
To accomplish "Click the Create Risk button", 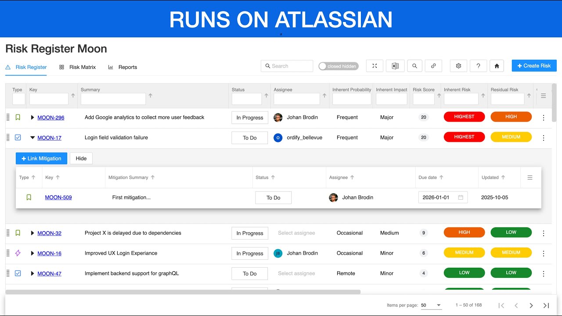I will tap(534, 66).
